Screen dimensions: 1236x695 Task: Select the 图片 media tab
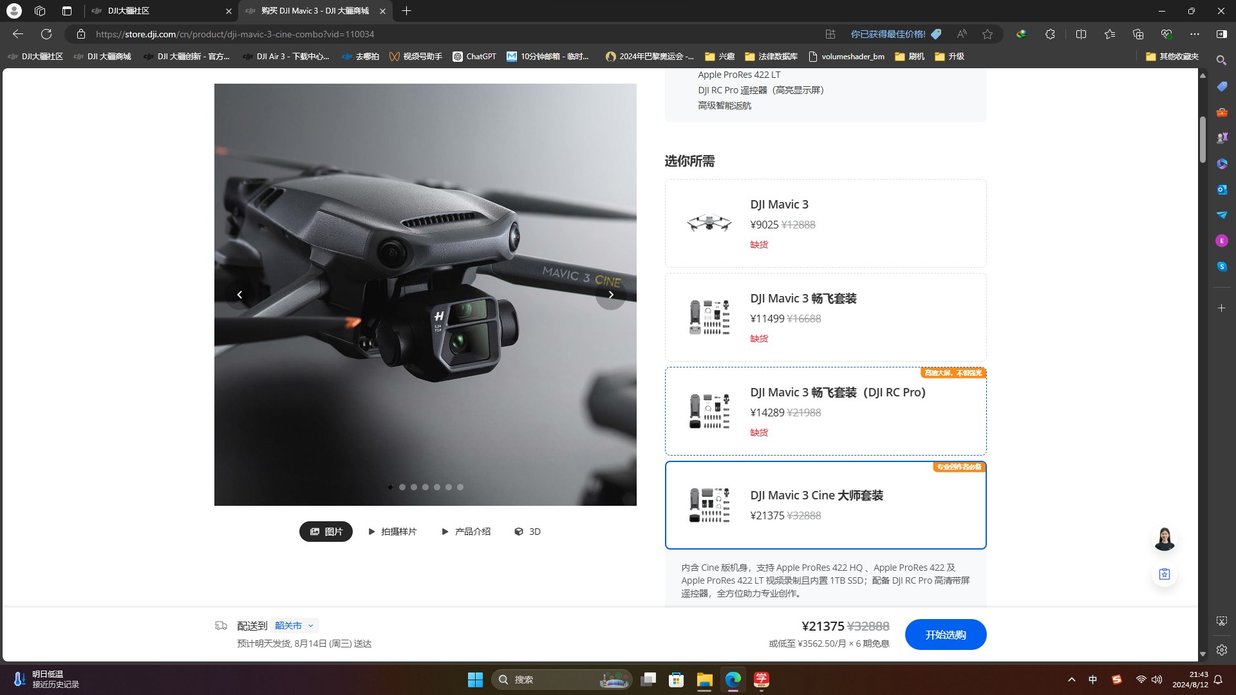326,532
